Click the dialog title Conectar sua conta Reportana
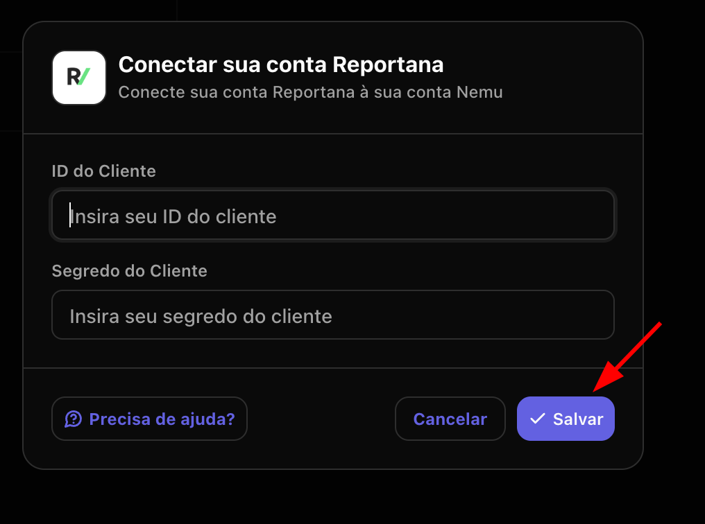705x524 pixels. click(x=281, y=64)
